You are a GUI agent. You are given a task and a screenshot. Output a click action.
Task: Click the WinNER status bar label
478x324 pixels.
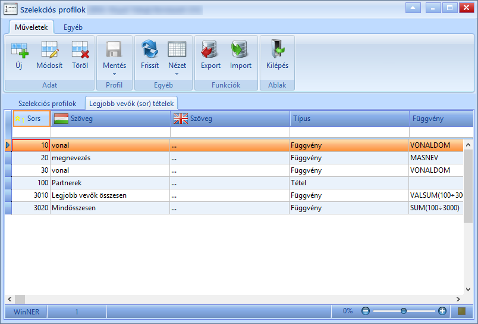26,311
